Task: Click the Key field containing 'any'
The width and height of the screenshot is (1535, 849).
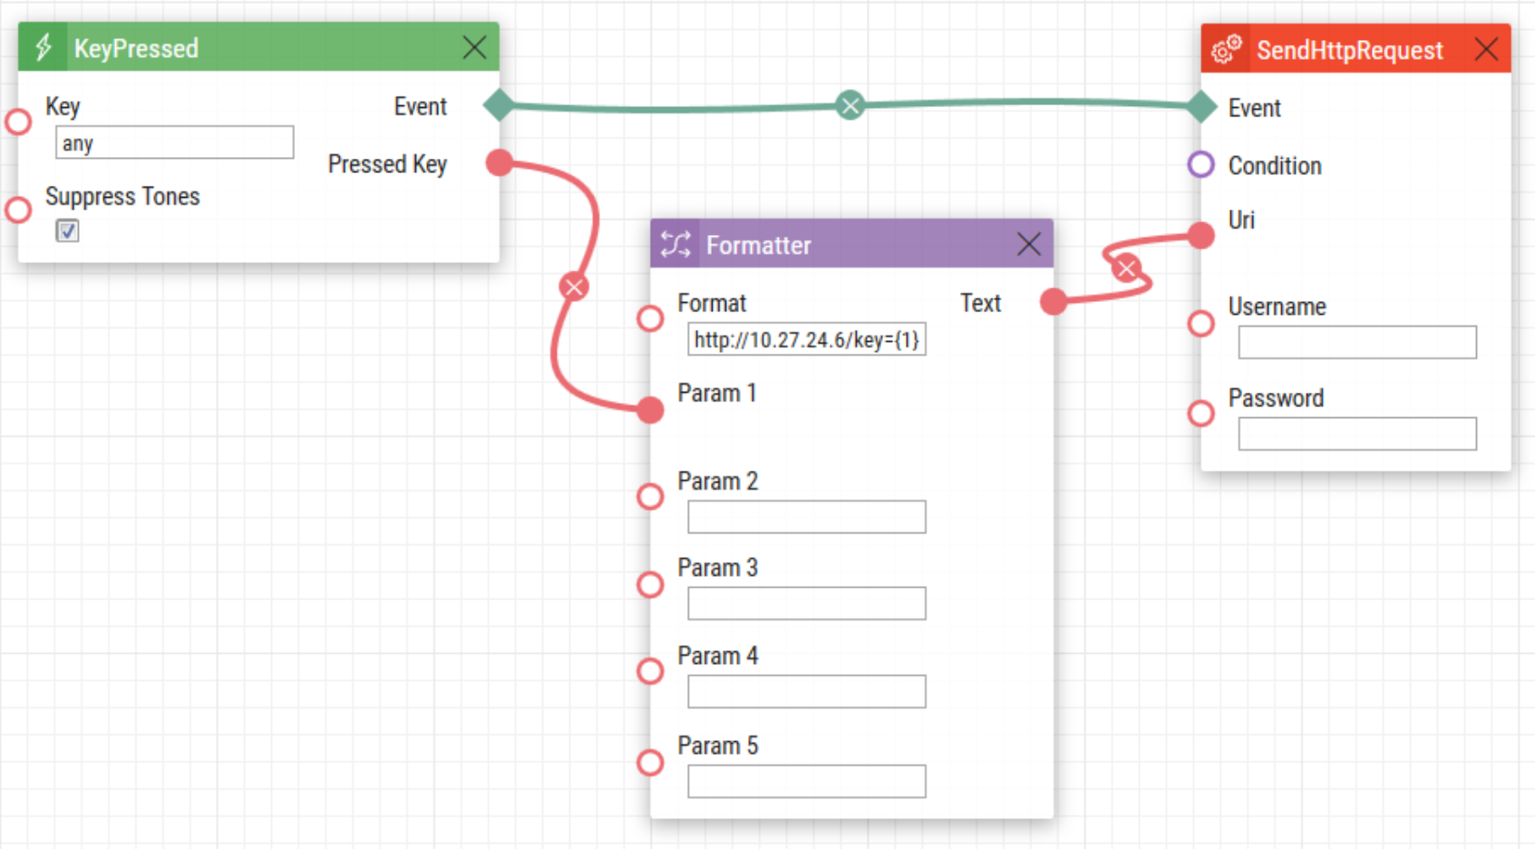Action: coord(174,142)
